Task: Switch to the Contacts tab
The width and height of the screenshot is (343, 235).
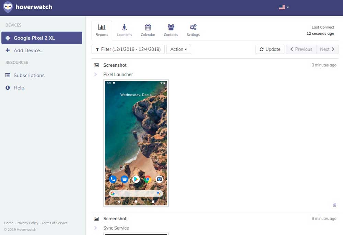Action: coord(171,31)
